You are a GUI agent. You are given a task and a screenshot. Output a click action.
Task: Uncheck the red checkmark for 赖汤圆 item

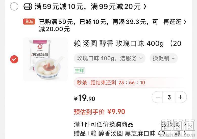click(14, 59)
